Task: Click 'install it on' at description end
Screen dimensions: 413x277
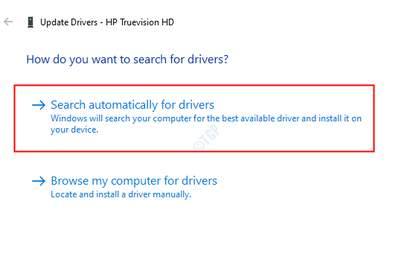Action: click(340, 118)
